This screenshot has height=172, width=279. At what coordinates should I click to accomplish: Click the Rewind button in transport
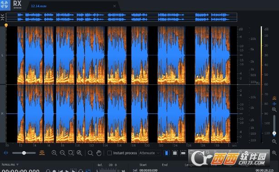(x=61, y=171)
